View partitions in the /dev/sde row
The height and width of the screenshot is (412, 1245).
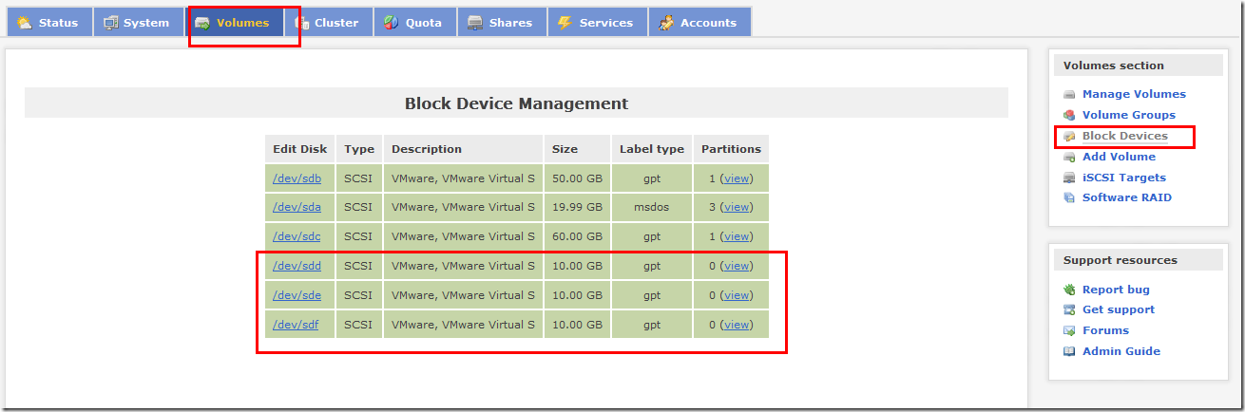(737, 295)
